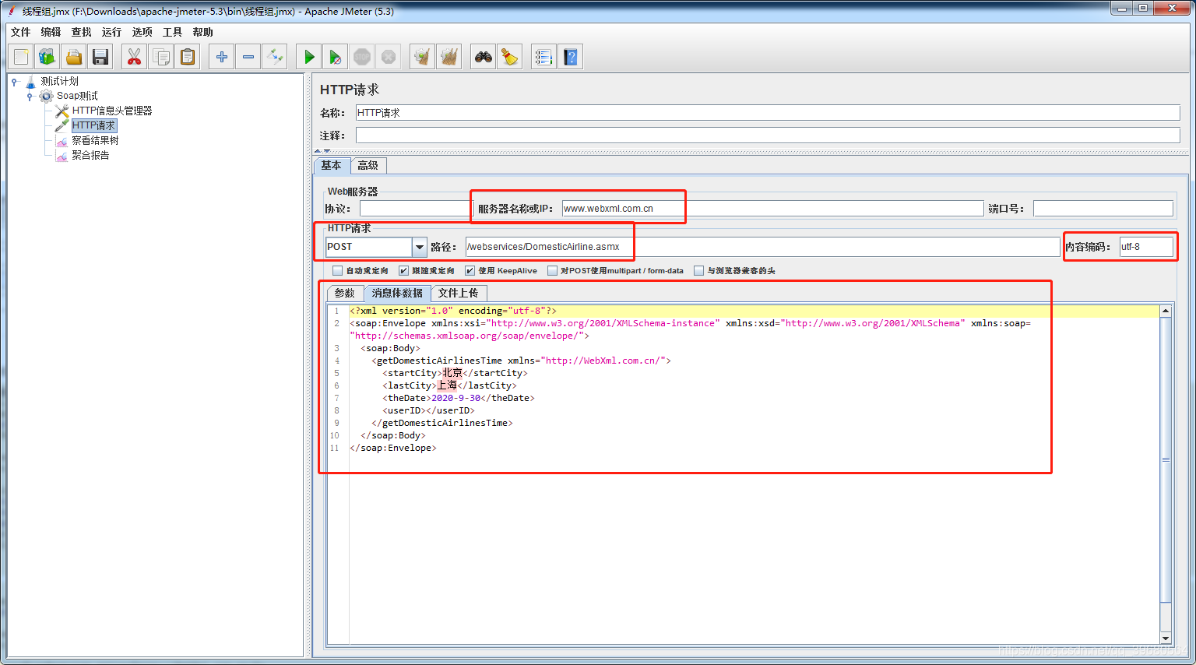
Task: Click the 协议 protocol field
Action: [416, 209]
